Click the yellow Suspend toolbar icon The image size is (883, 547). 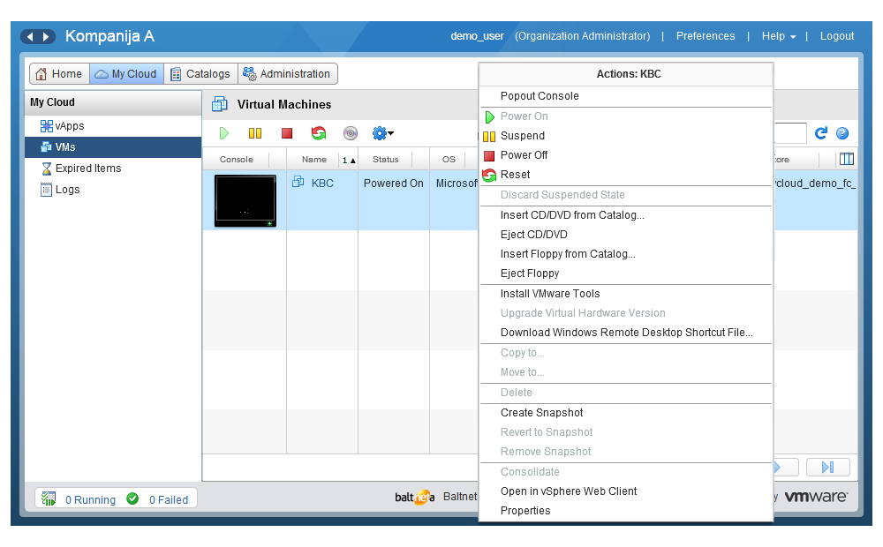255,133
